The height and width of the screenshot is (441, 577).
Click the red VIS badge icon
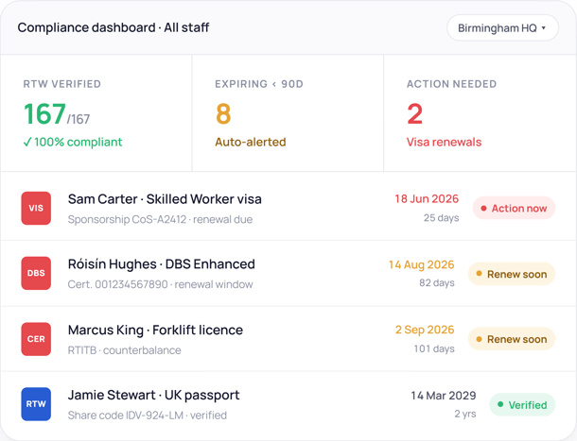coord(36,208)
